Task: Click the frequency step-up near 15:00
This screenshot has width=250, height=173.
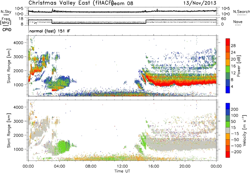Action: (146, 22)
